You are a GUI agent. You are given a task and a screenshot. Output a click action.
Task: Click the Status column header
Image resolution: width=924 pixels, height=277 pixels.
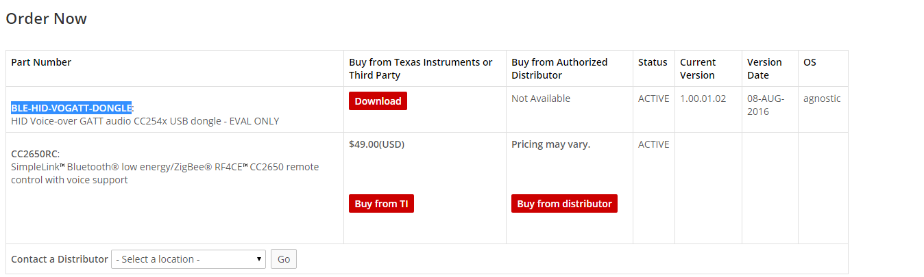653,62
